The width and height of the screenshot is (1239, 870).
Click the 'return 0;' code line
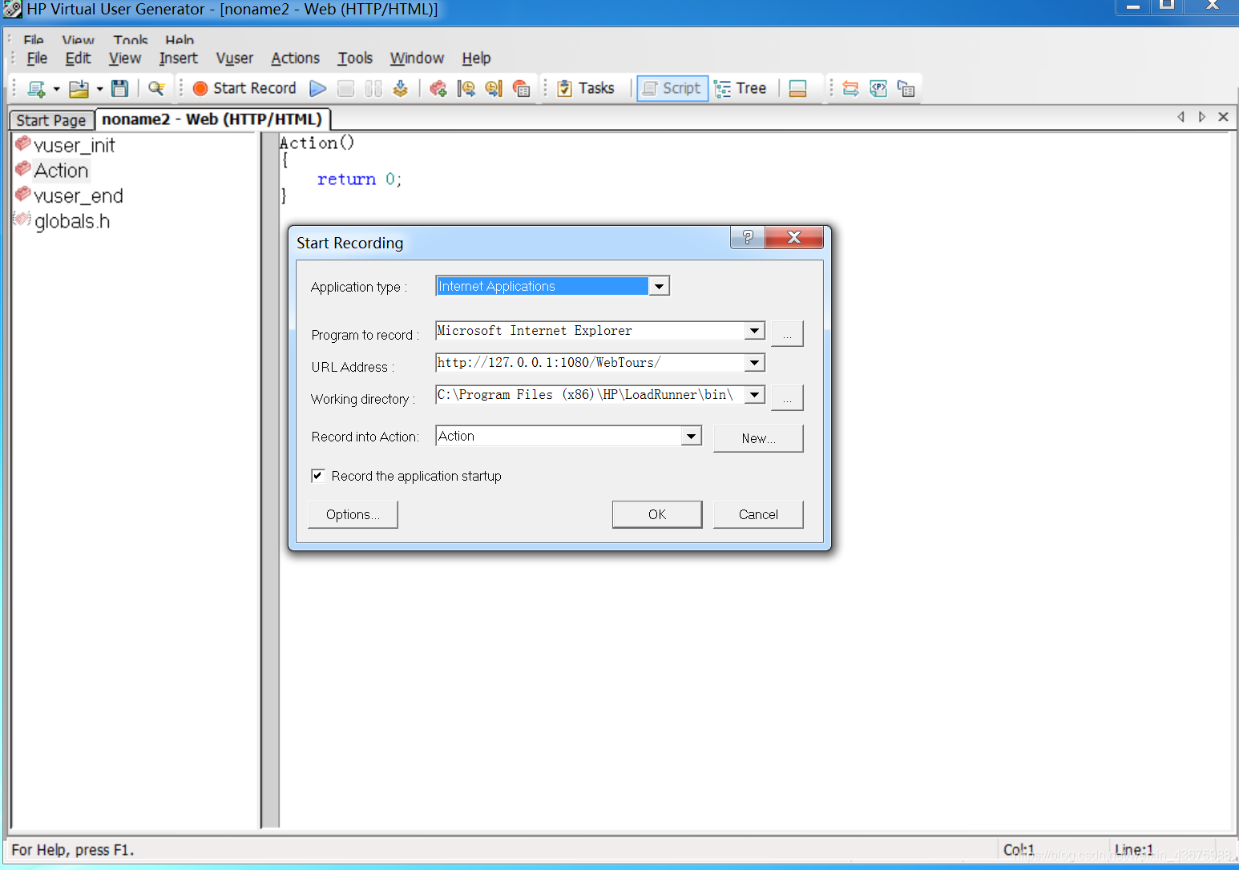pyautogui.click(x=359, y=179)
